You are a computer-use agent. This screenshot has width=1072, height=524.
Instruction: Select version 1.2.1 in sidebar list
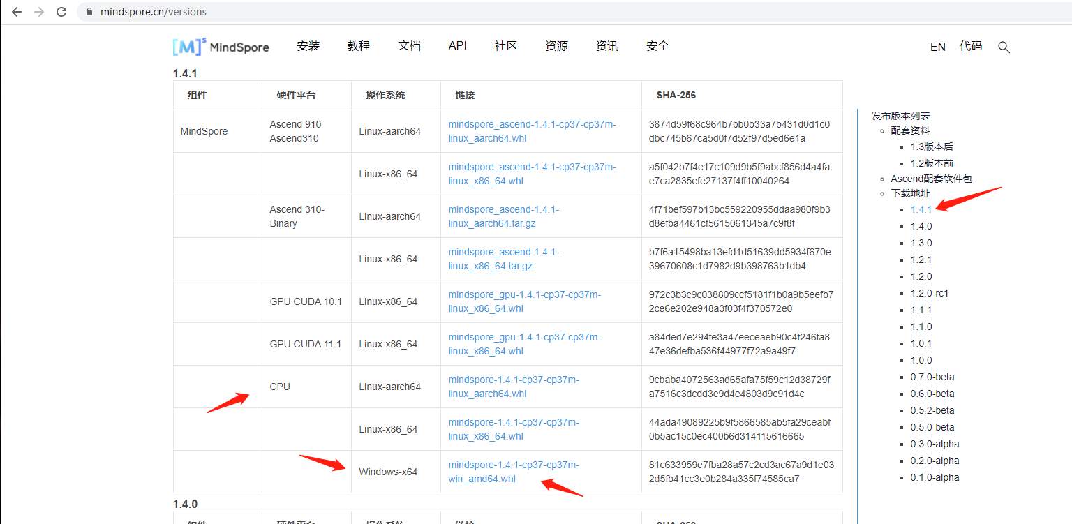921,260
